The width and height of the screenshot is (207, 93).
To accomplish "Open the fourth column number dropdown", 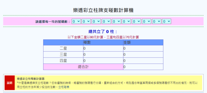I will click(x=106, y=21).
